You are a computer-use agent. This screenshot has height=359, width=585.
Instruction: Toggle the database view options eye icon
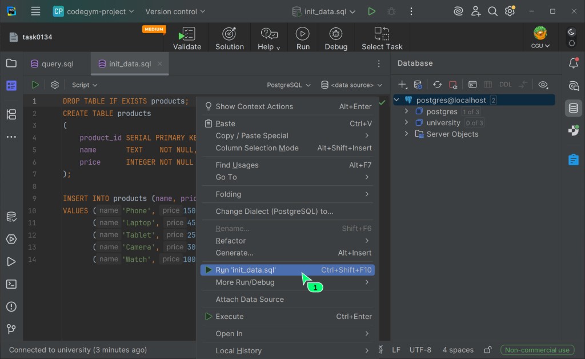tap(543, 85)
